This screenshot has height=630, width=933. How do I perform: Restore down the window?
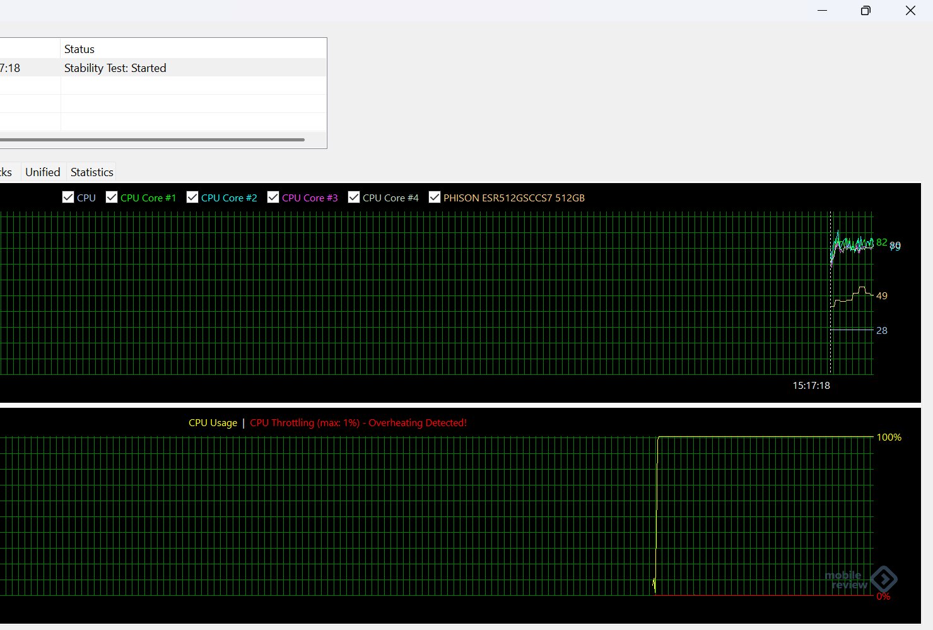click(866, 11)
